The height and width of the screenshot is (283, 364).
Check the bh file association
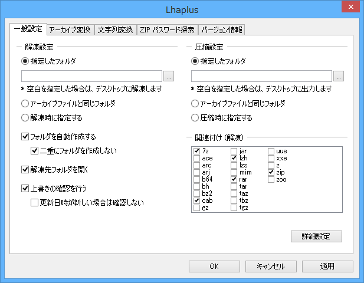[x=196, y=186]
